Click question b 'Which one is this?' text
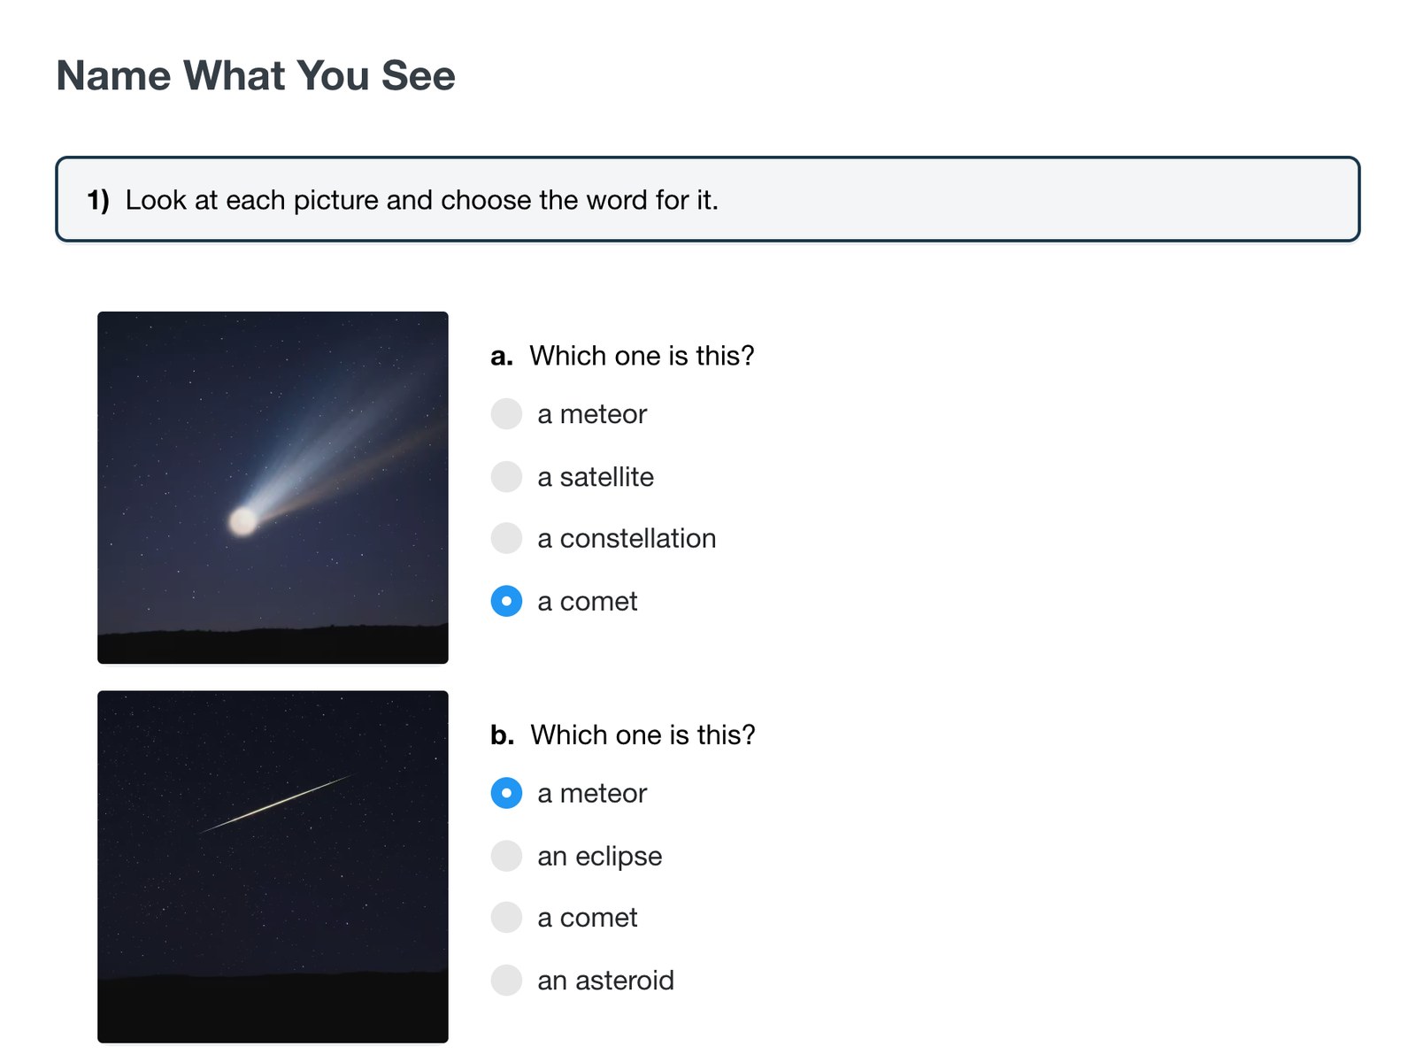 (643, 735)
